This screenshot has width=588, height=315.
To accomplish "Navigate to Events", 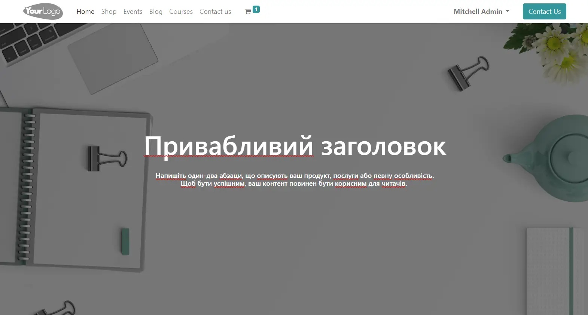I will point(133,12).
